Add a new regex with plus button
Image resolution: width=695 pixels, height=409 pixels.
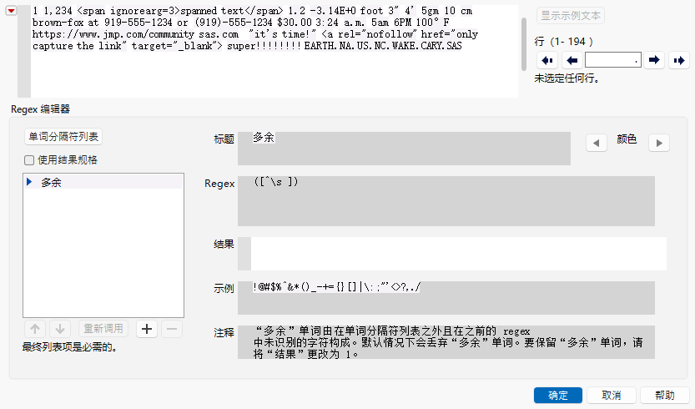coord(147,329)
